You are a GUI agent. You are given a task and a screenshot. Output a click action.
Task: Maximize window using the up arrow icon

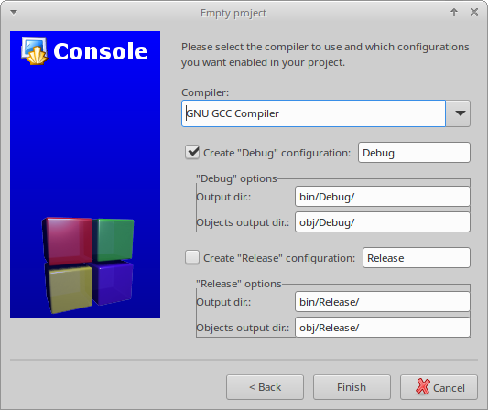[x=454, y=12]
